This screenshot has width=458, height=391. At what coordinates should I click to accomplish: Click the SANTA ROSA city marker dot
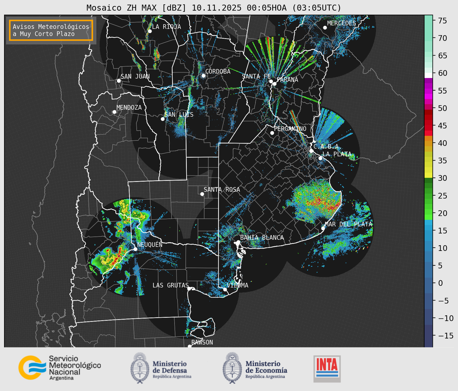202,194
